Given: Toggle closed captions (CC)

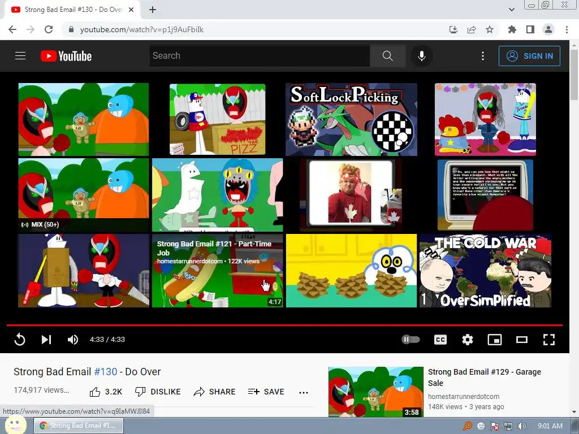Looking at the screenshot, I should point(440,340).
